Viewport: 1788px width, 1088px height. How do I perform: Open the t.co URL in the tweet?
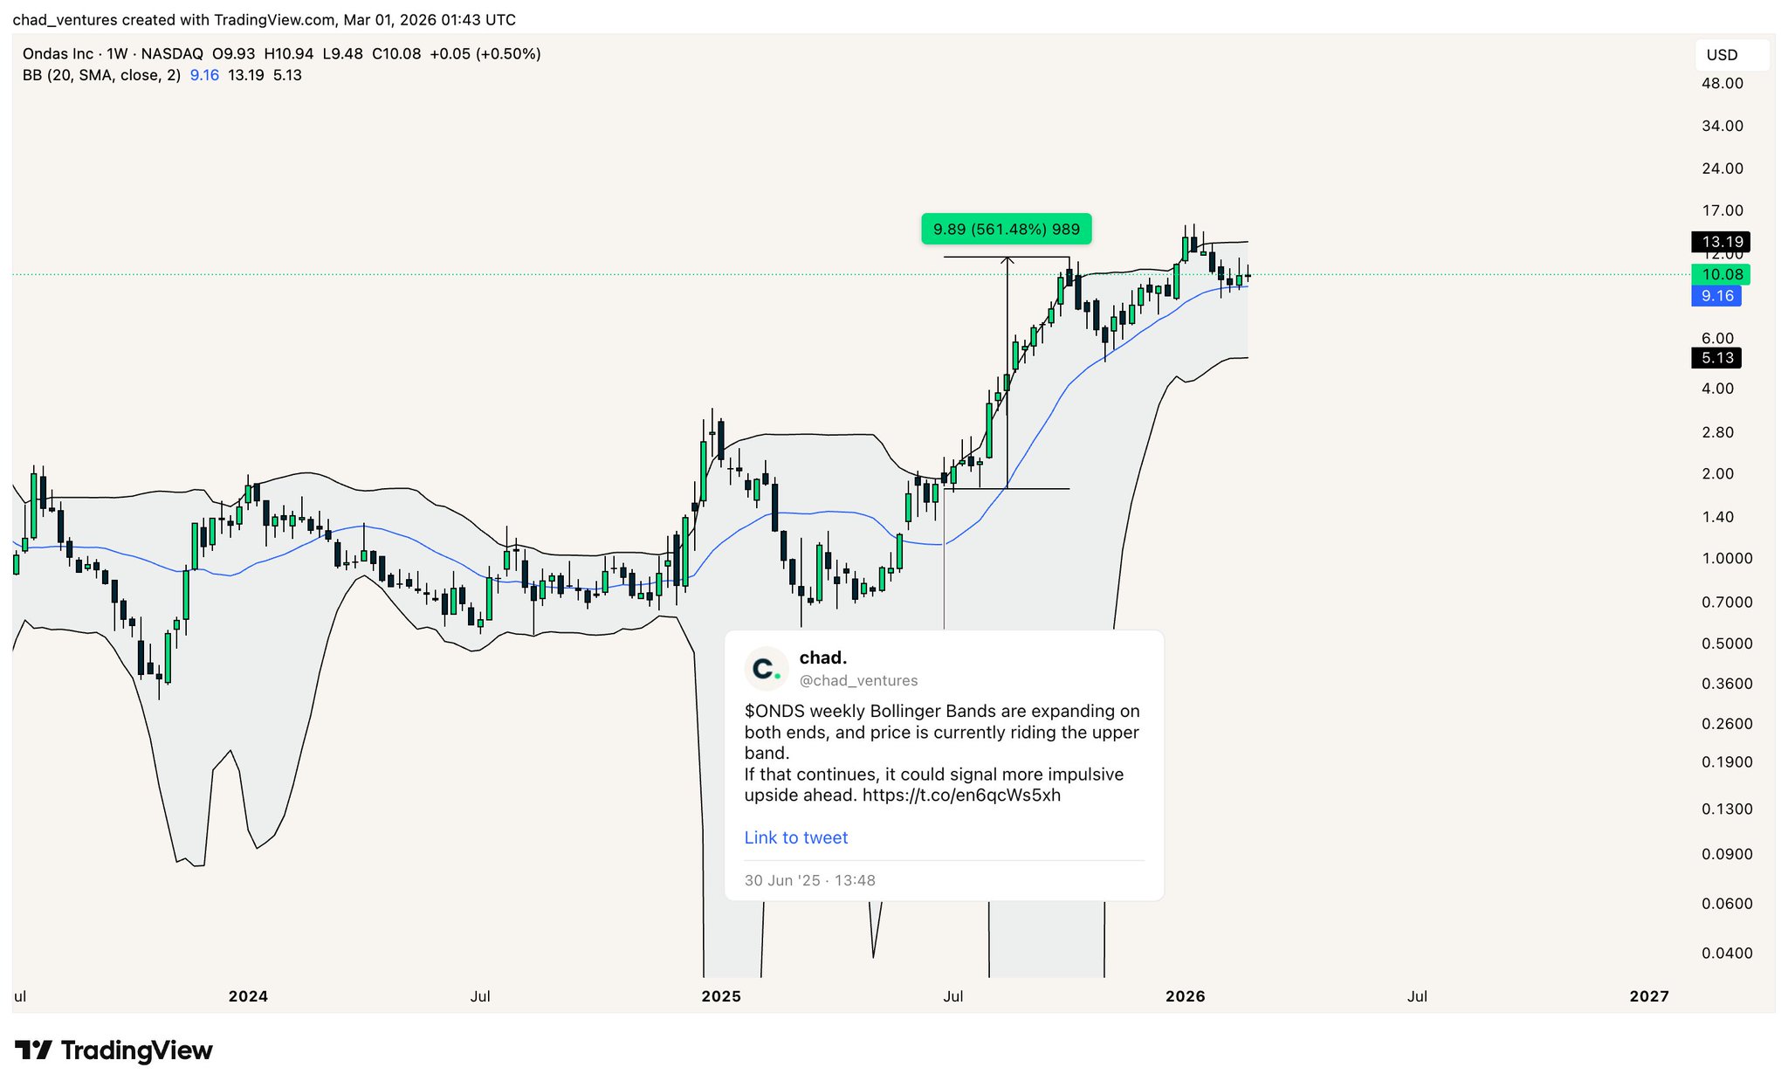[x=961, y=795]
